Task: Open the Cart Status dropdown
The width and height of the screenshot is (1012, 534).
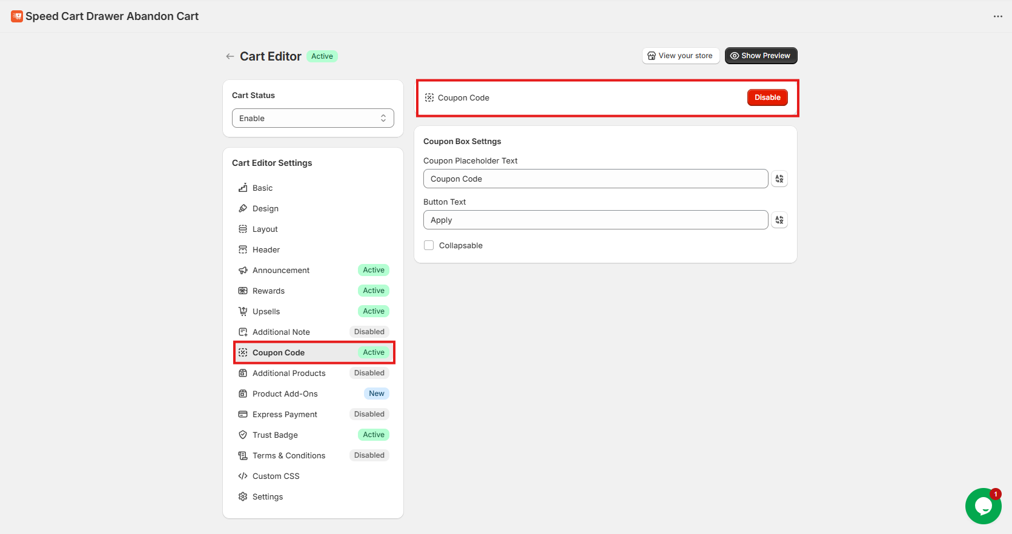Action: coord(313,118)
